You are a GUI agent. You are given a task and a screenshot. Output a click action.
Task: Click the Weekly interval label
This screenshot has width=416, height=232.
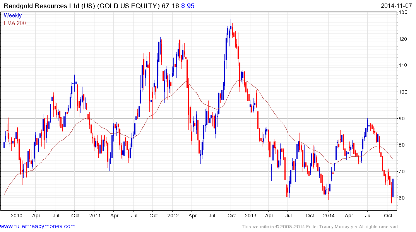(12, 15)
